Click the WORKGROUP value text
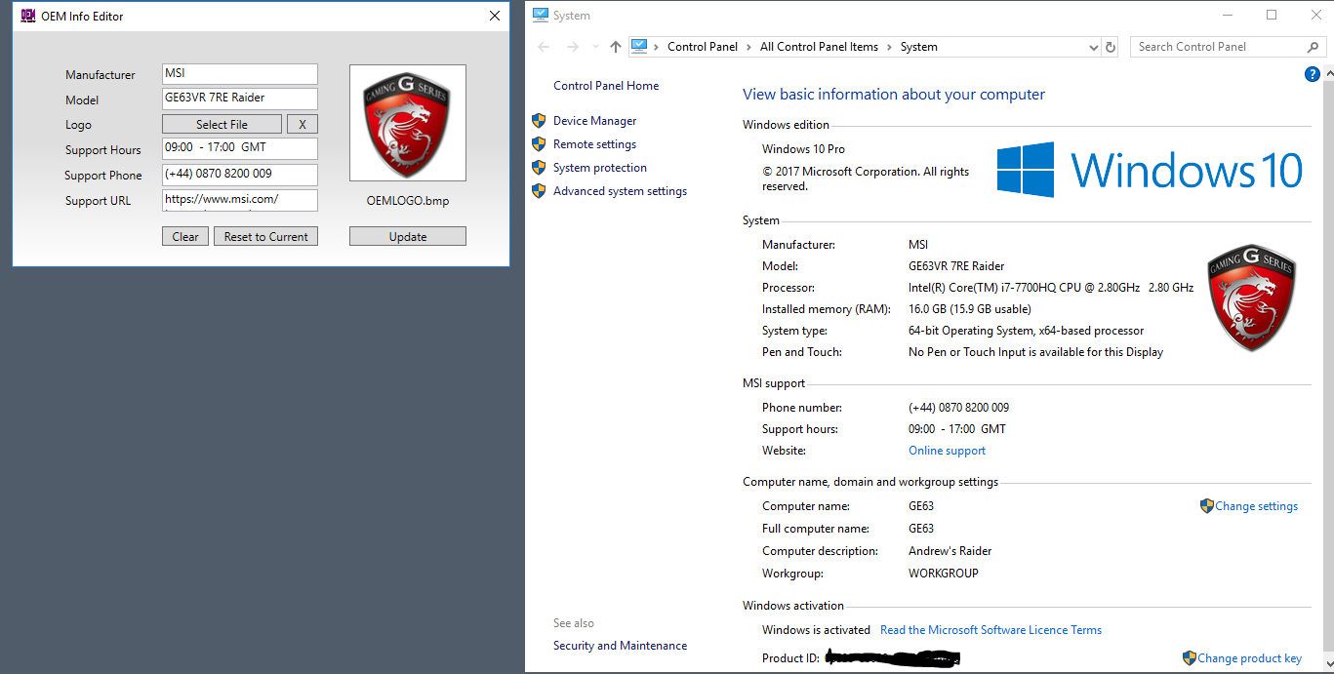 [944, 574]
